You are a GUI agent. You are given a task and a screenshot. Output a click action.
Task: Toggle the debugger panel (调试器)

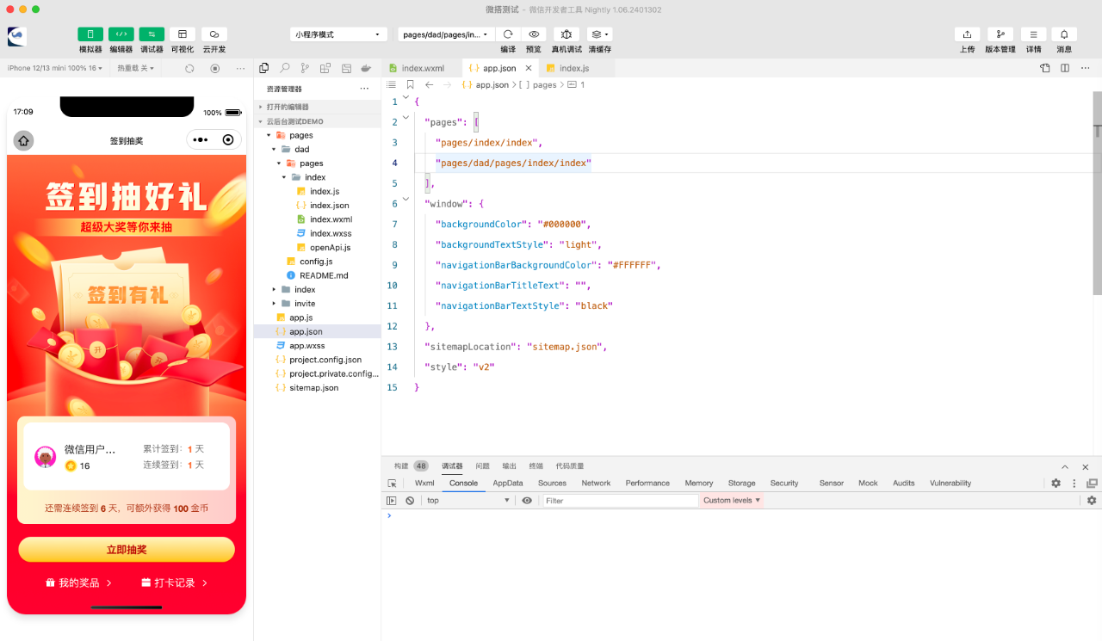tap(152, 34)
